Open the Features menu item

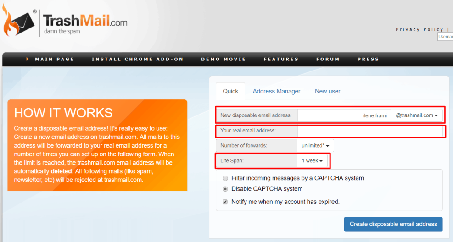click(x=281, y=59)
